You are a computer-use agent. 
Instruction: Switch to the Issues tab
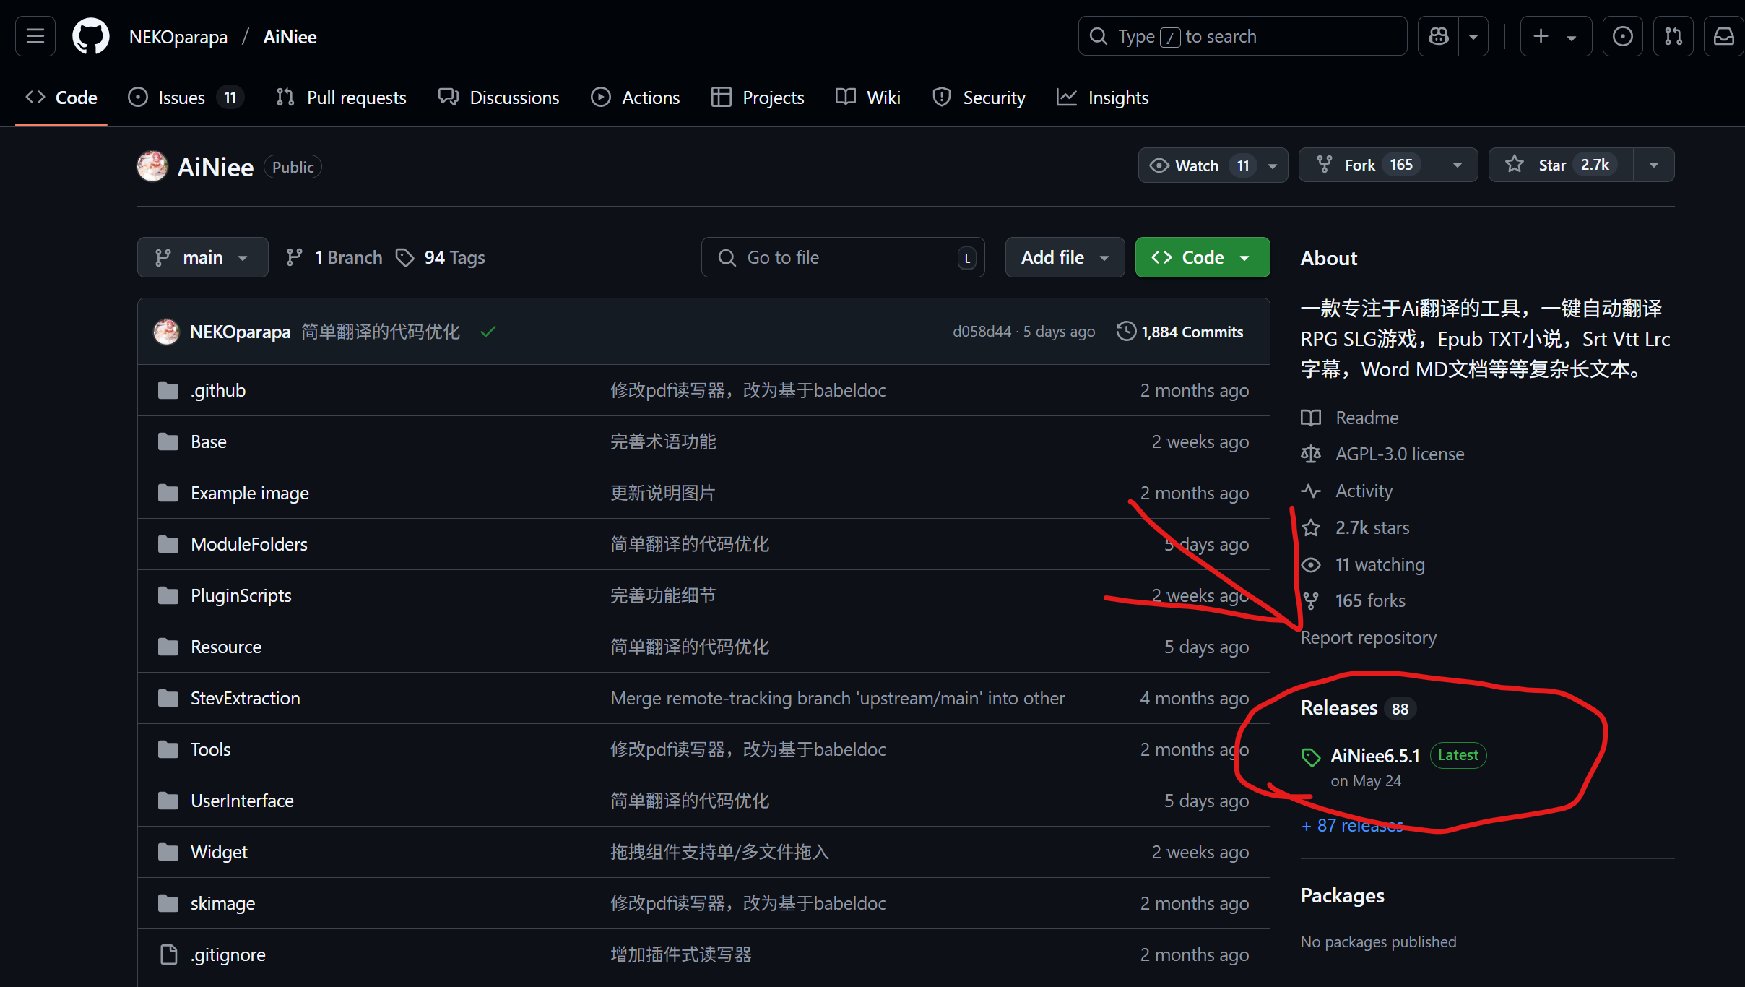click(x=185, y=98)
